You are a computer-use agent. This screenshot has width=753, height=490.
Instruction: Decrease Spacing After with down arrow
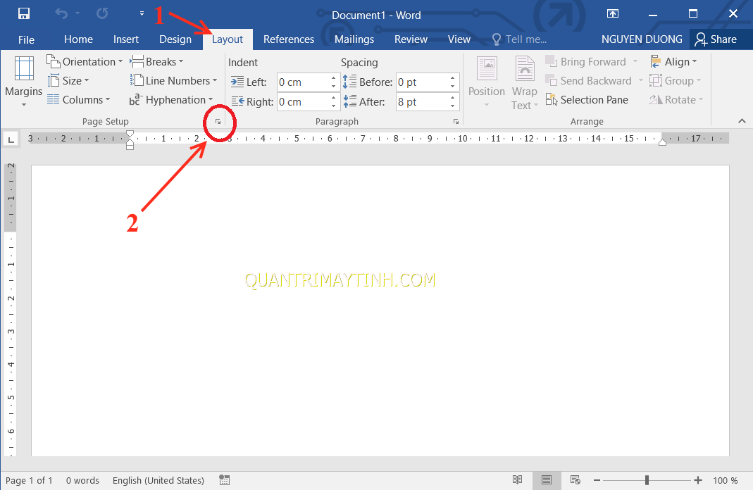click(453, 106)
